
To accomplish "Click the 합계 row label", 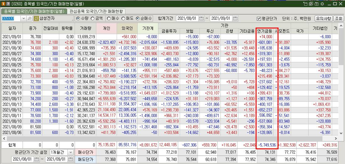I will pyautogui.click(x=12, y=145).
